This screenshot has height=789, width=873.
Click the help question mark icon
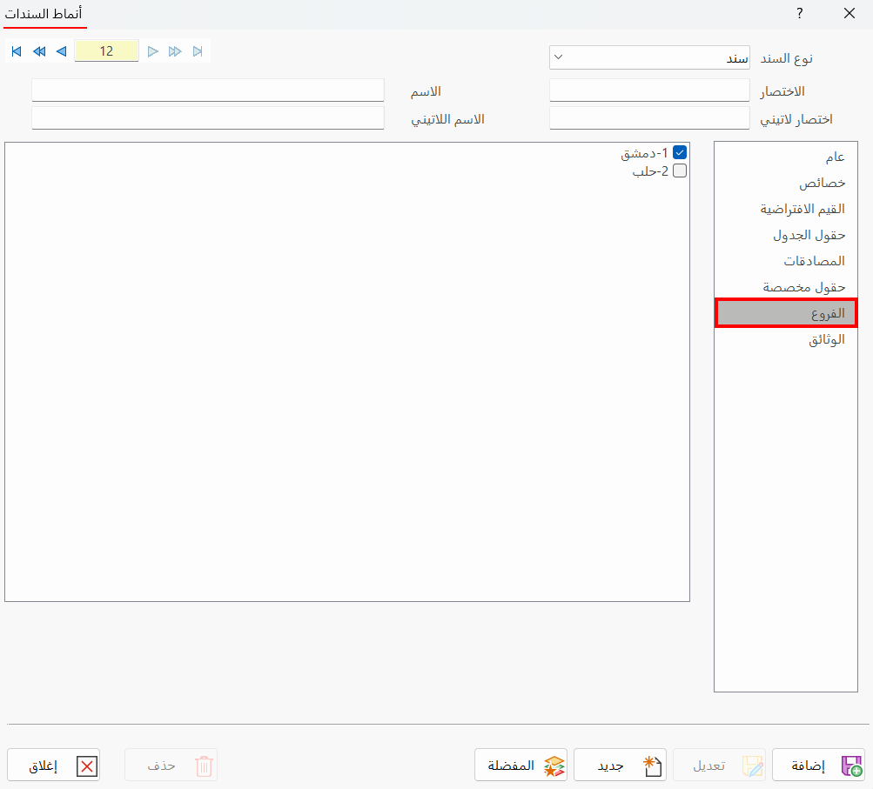click(800, 13)
